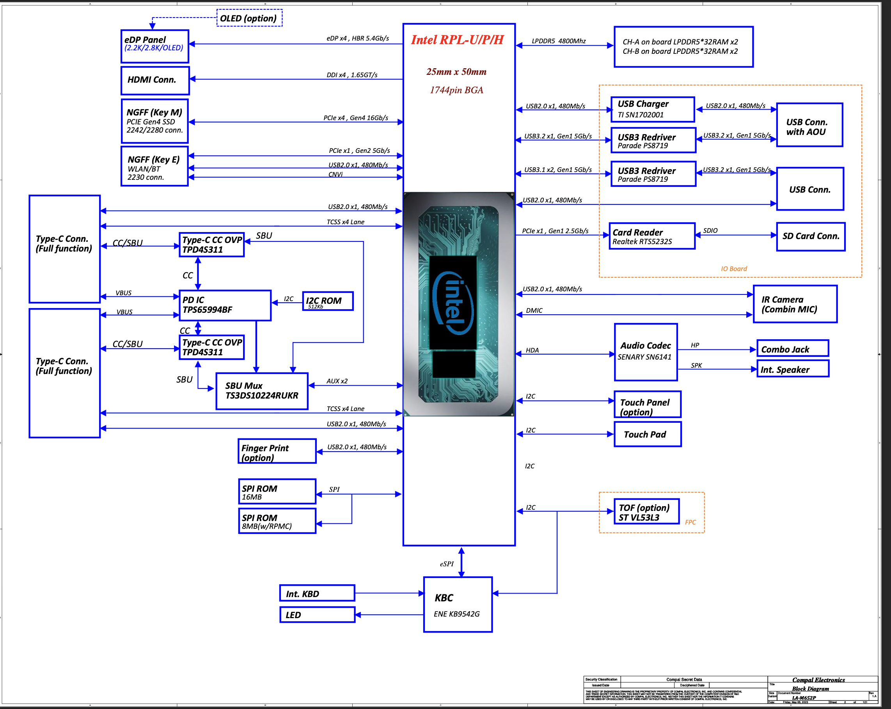This screenshot has width=891, height=709.
Task: Click the SD Card Conn. block
Action: [811, 237]
